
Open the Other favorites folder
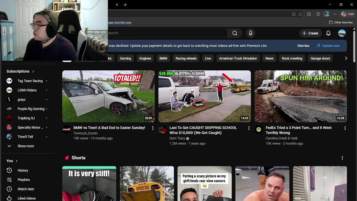pos(341,22)
